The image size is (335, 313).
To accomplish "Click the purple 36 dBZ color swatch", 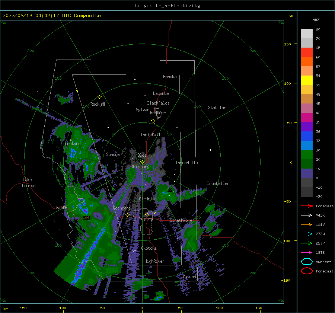I will [307, 127].
